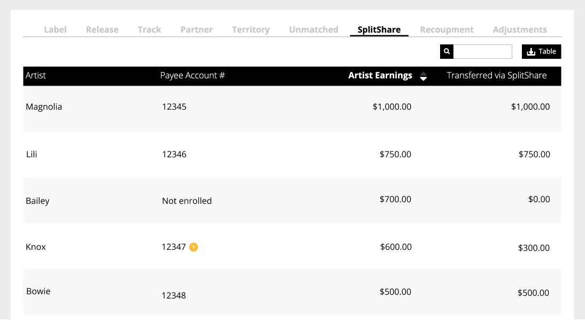Select the SplitShare tab
Screen dimensions: 585x329
(x=379, y=29)
